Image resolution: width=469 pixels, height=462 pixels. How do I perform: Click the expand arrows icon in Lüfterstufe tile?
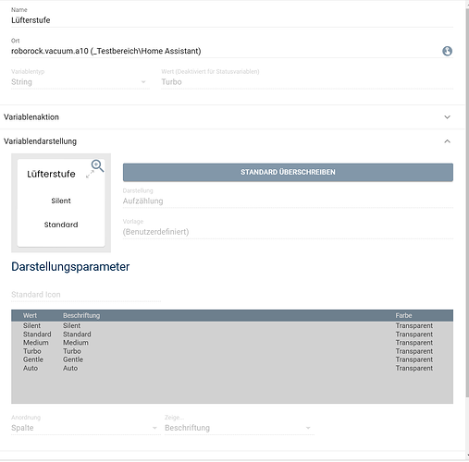pos(90,175)
